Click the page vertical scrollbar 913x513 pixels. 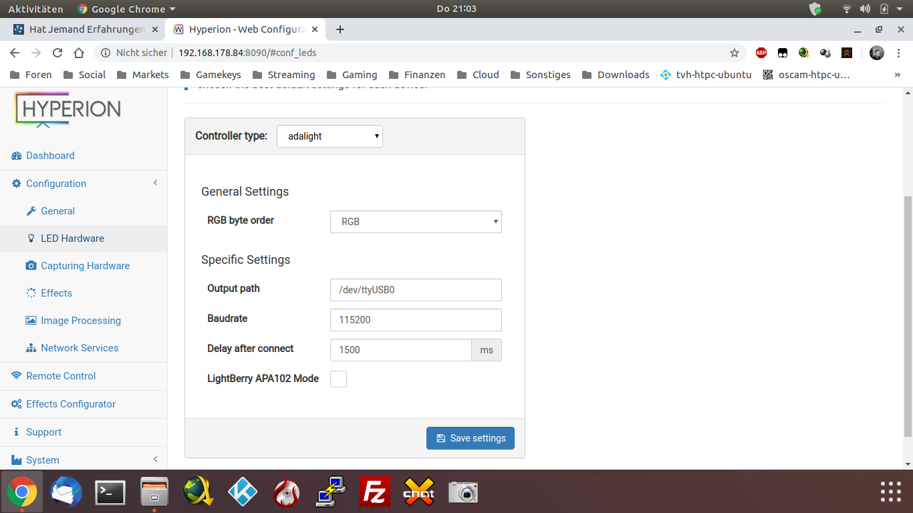click(x=908, y=315)
